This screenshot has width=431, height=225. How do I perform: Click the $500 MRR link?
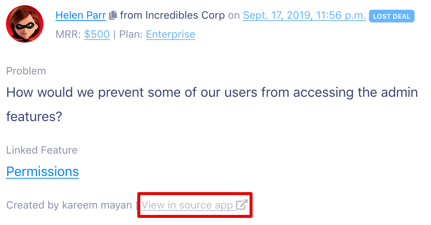pyautogui.click(x=97, y=34)
